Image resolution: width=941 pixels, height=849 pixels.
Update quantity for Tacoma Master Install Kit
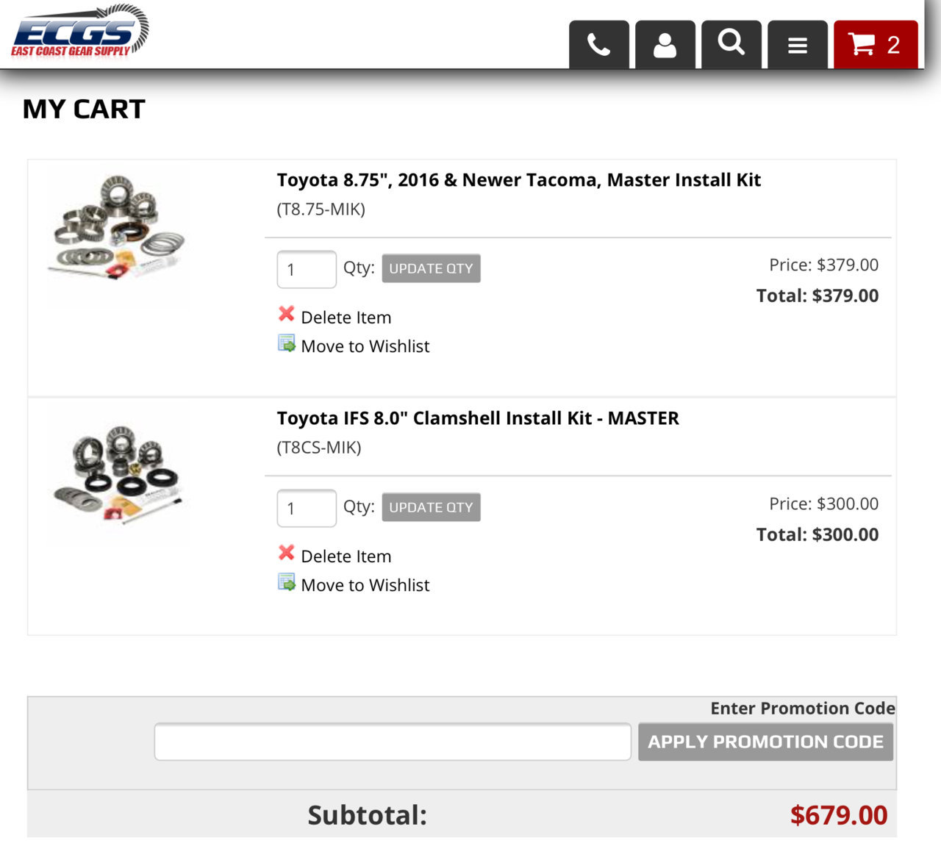click(x=431, y=268)
